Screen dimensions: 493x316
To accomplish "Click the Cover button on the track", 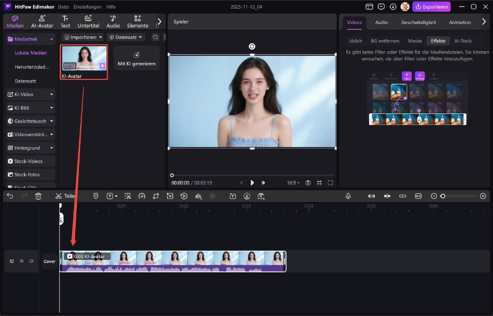I will tap(49, 261).
